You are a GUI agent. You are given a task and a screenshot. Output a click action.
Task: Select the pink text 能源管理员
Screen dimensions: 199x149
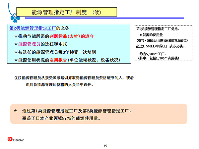click(29, 44)
